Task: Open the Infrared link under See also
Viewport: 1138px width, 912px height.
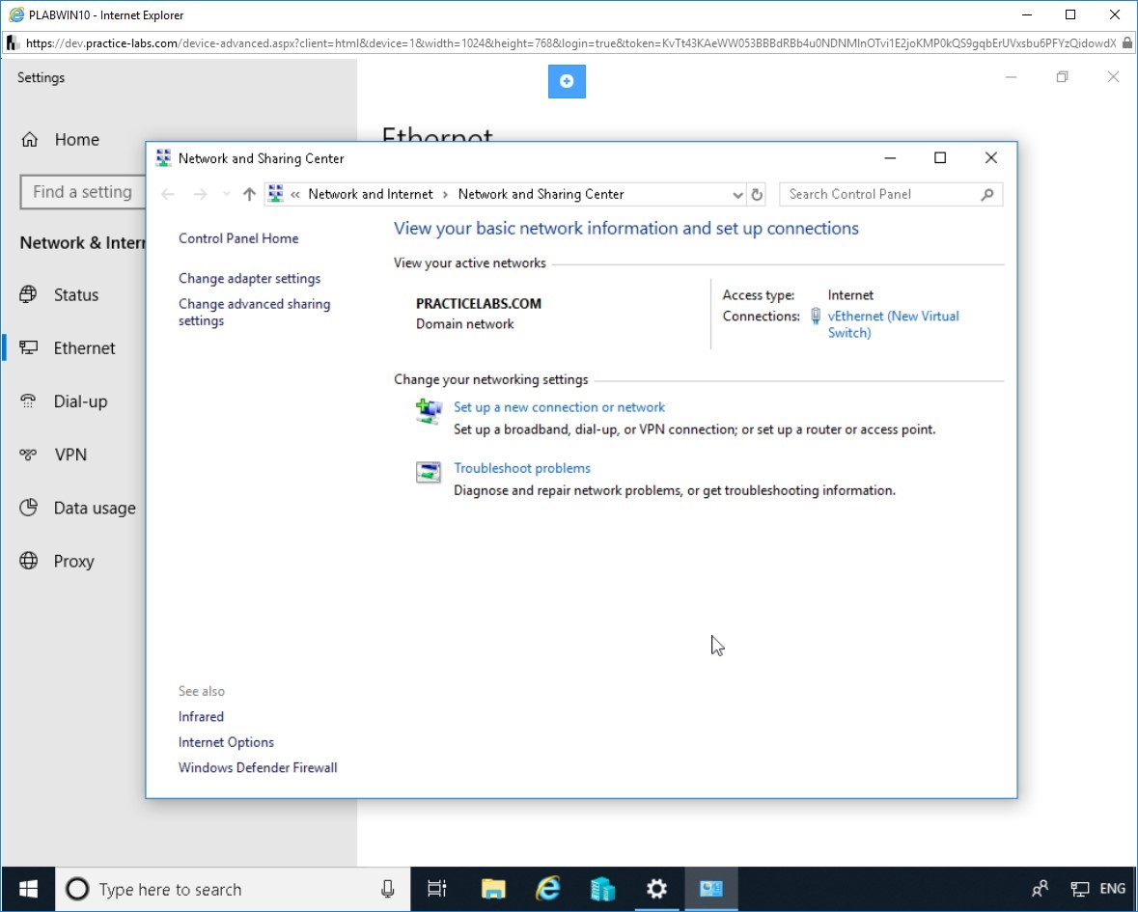Action: point(201,717)
